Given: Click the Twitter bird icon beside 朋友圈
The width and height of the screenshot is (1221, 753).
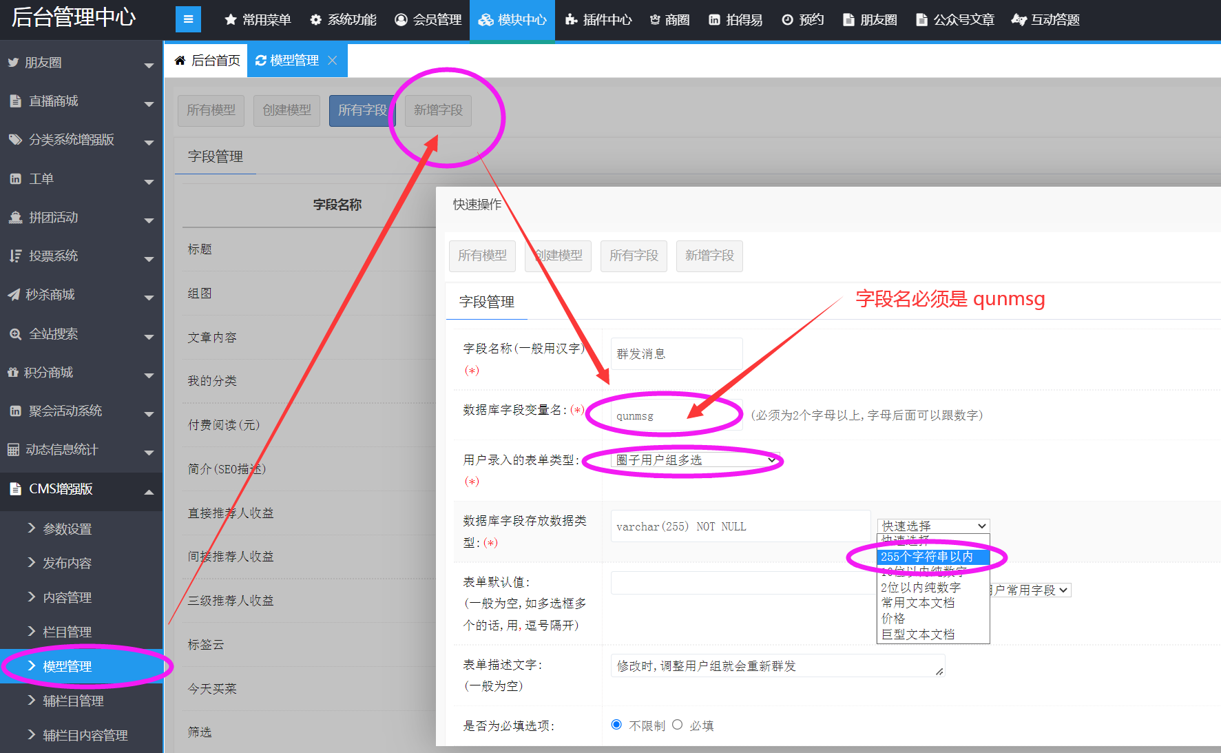Looking at the screenshot, I should [13, 63].
